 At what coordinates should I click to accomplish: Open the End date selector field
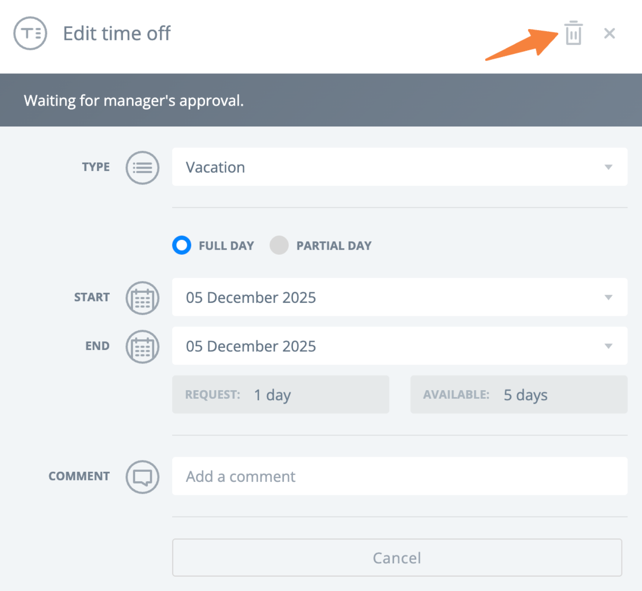[399, 346]
